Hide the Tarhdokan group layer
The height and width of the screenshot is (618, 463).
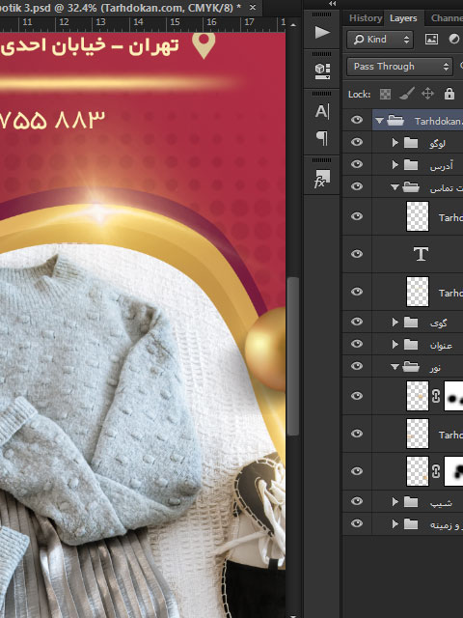tap(357, 120)
